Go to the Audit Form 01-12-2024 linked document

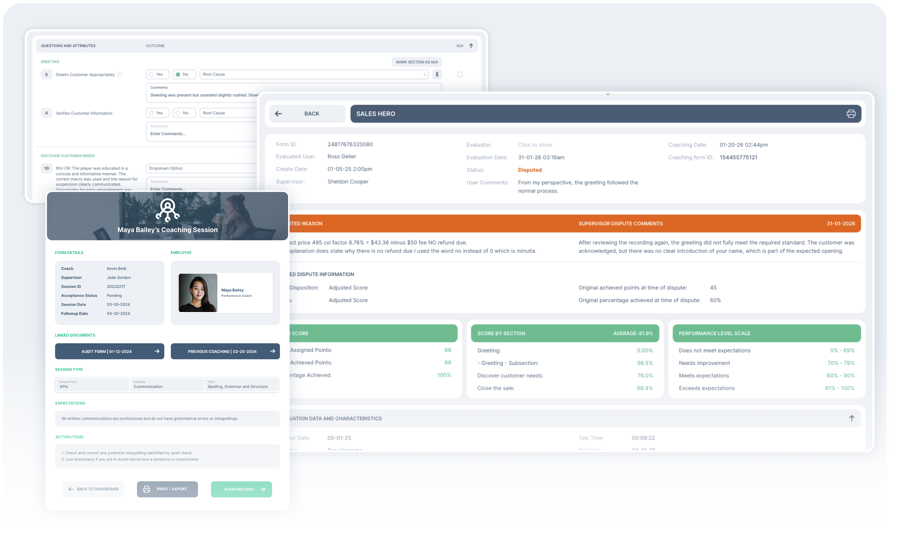click(109, 351)
